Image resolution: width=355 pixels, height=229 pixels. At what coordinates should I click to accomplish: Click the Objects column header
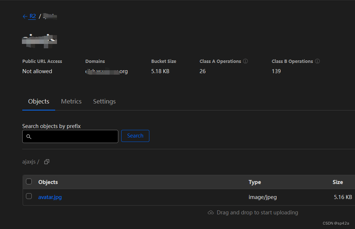click(48, 182)
